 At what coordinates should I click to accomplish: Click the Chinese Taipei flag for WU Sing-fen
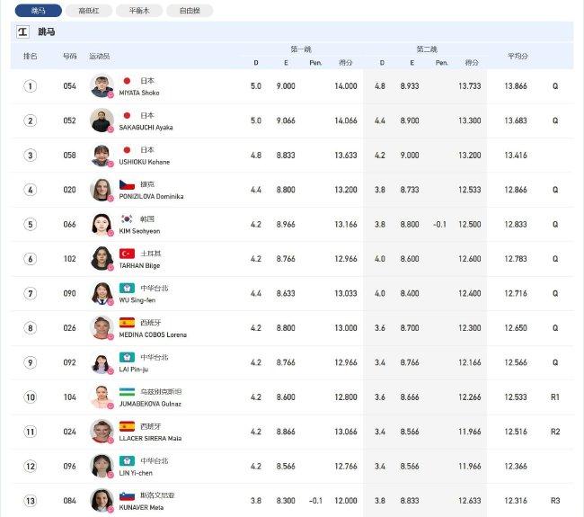click(127, 288)
